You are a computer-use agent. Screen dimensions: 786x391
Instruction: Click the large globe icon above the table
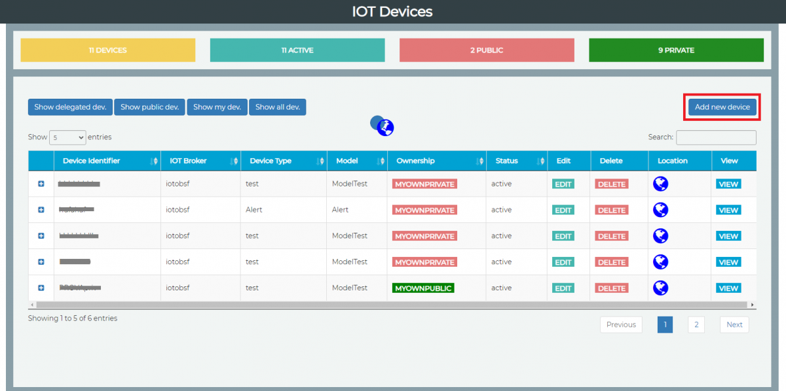(385, 127)
